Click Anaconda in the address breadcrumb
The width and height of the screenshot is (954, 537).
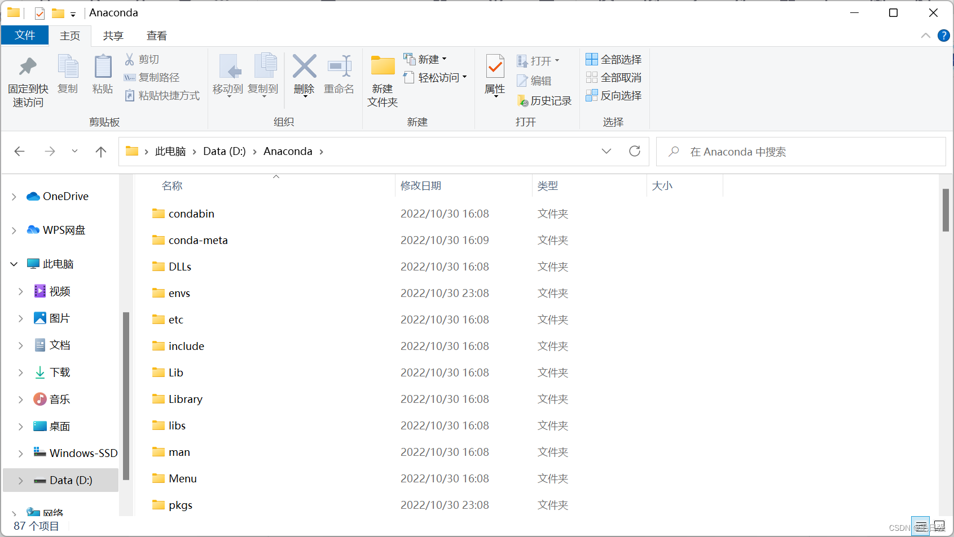288,151
